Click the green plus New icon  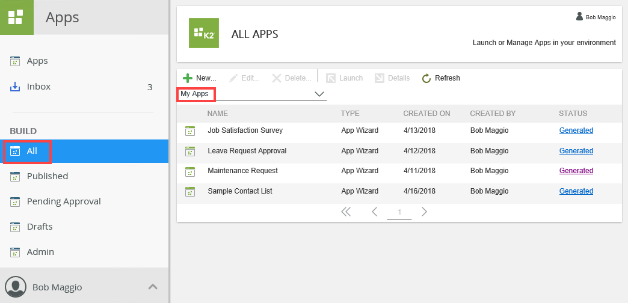click(188, 78)
